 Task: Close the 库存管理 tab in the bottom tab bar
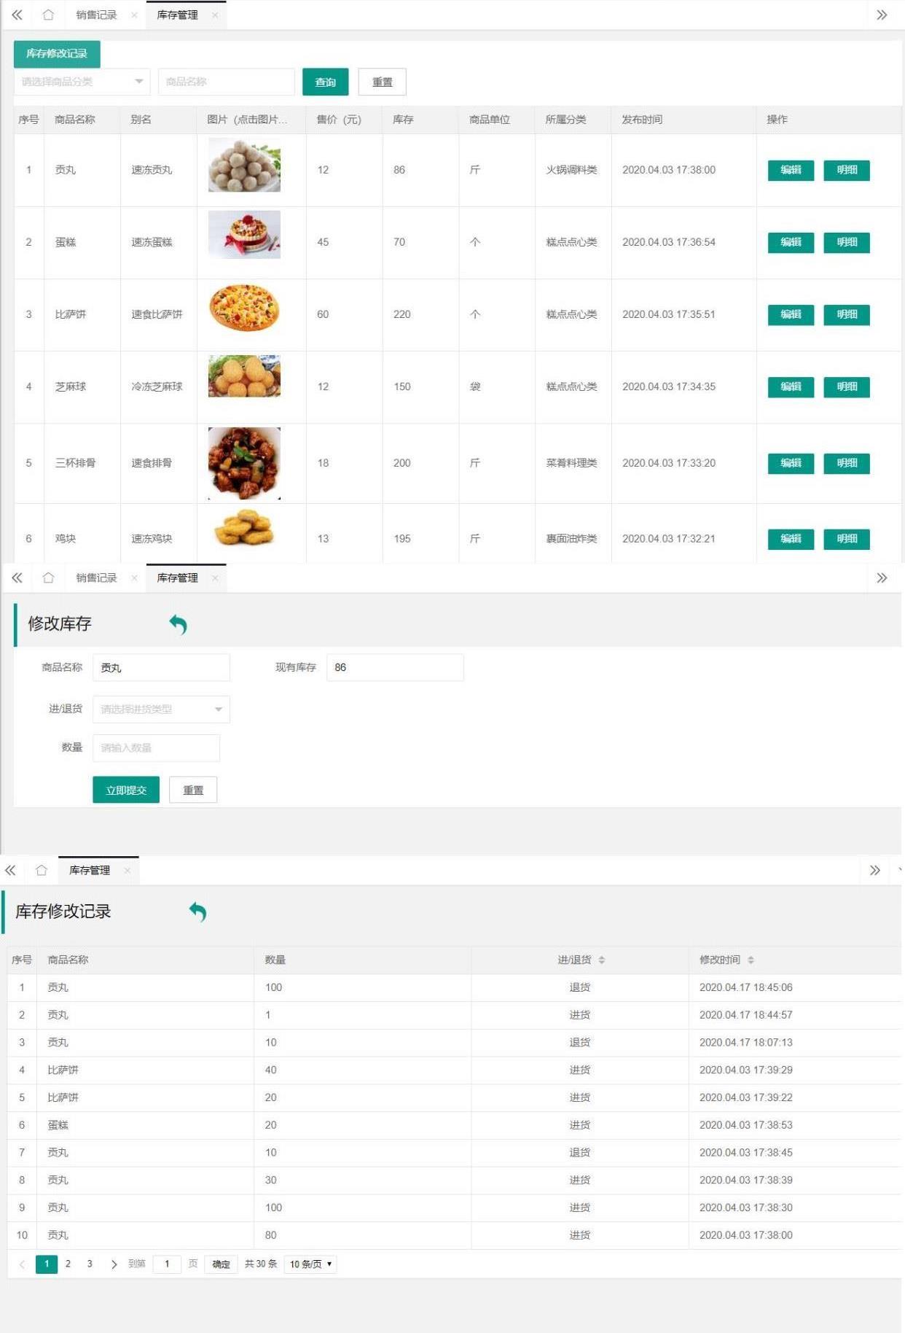pos(128,870)
